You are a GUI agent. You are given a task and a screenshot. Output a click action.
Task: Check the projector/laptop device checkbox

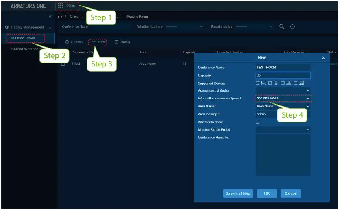pos(258,83)
